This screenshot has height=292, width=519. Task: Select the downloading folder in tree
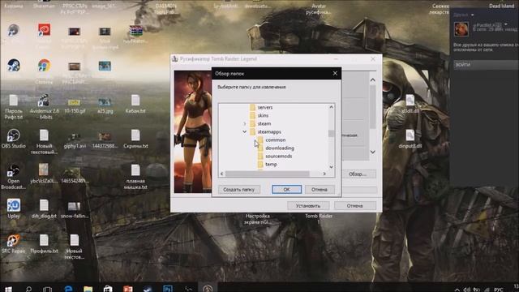coord(276,148)
